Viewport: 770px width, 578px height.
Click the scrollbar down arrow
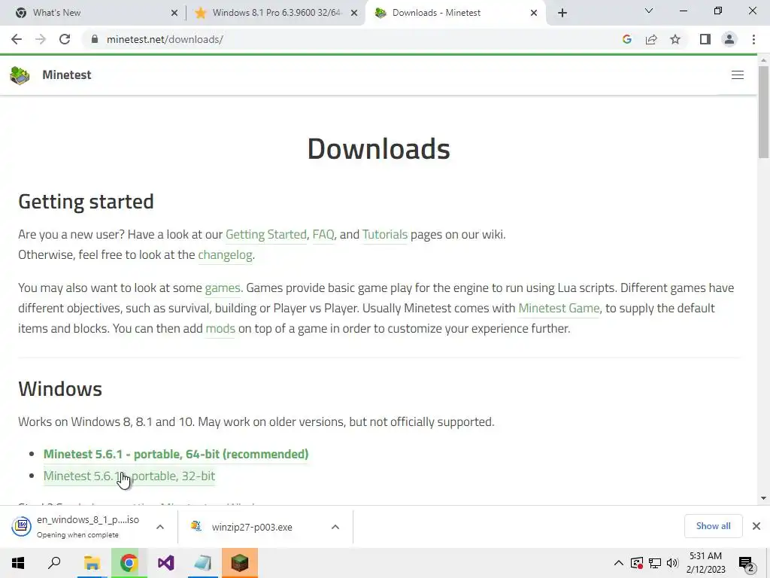[763, 498]
